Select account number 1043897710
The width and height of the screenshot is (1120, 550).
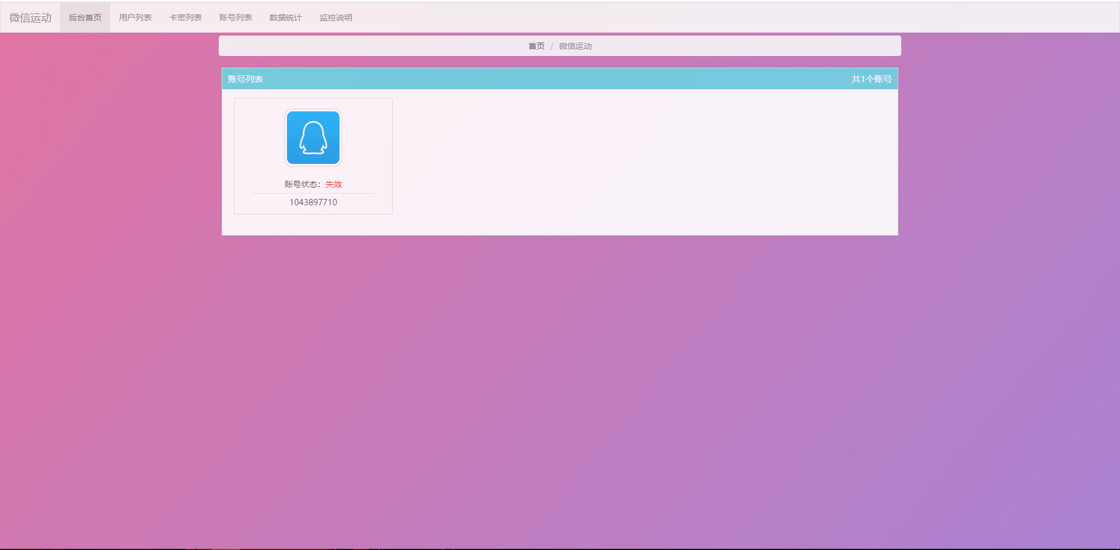[x=313, y=202]
